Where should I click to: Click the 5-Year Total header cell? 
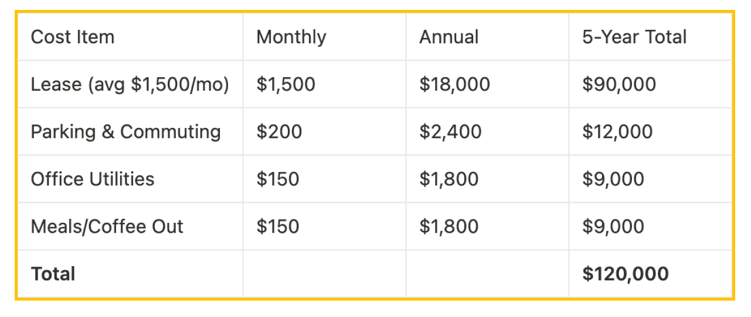tap(650, 37)
